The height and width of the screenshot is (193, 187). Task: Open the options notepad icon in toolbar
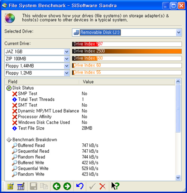coord(10,186)
